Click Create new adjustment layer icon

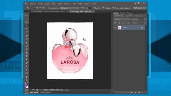[132, 93]
